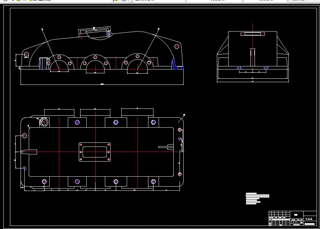Select the tapered pin at plan view's right side
The height and width of the screenshot is (229, 320).
pos(166,147)
